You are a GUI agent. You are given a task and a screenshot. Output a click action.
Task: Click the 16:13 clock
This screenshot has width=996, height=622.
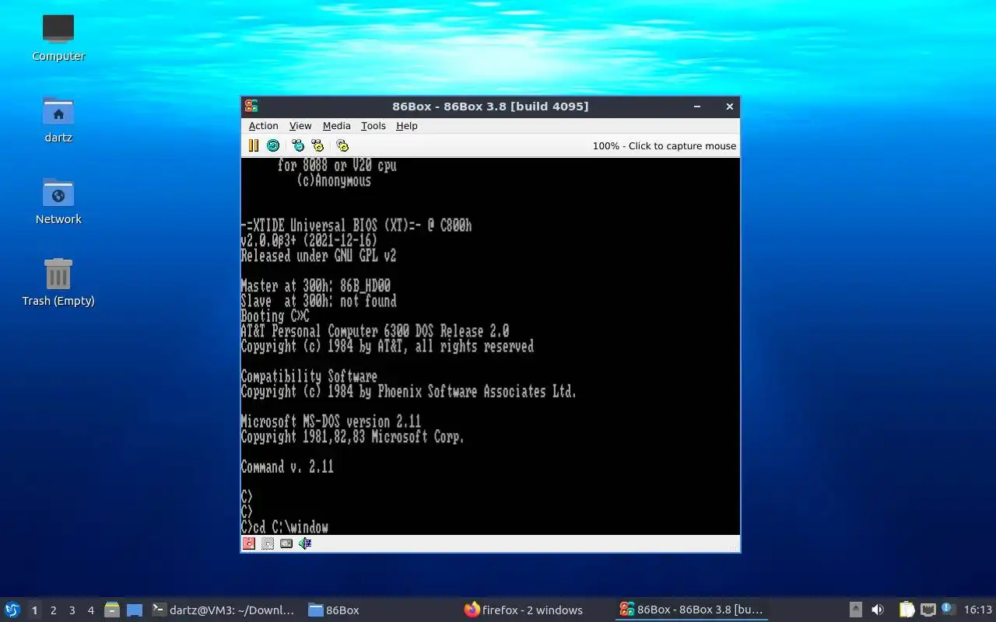pyautogui.click(x=977, y=610)
